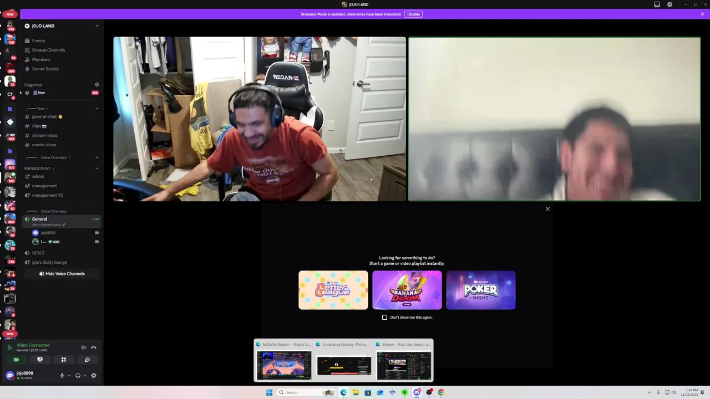This screenshot has width=710, height=399.
Task: Open Browse Channels
Action: tap(61, 50)
